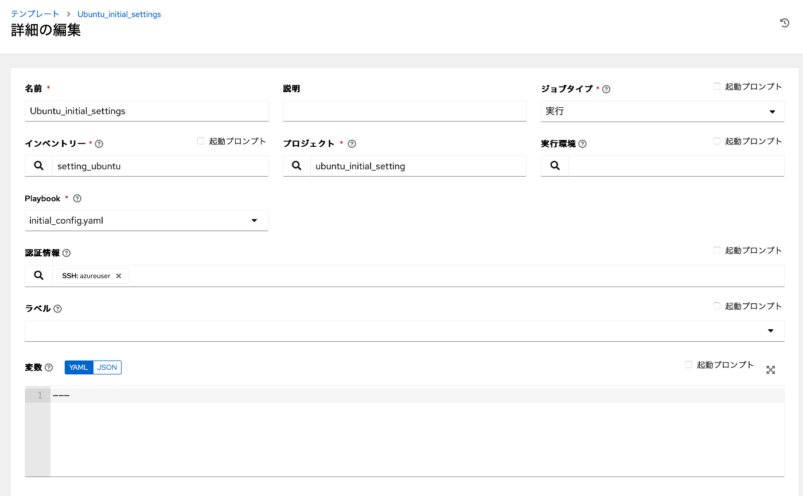The height and width of the screenshot is (496, 803).
Task: Click line 1 of the variables editor
Action: coord(417,395)
